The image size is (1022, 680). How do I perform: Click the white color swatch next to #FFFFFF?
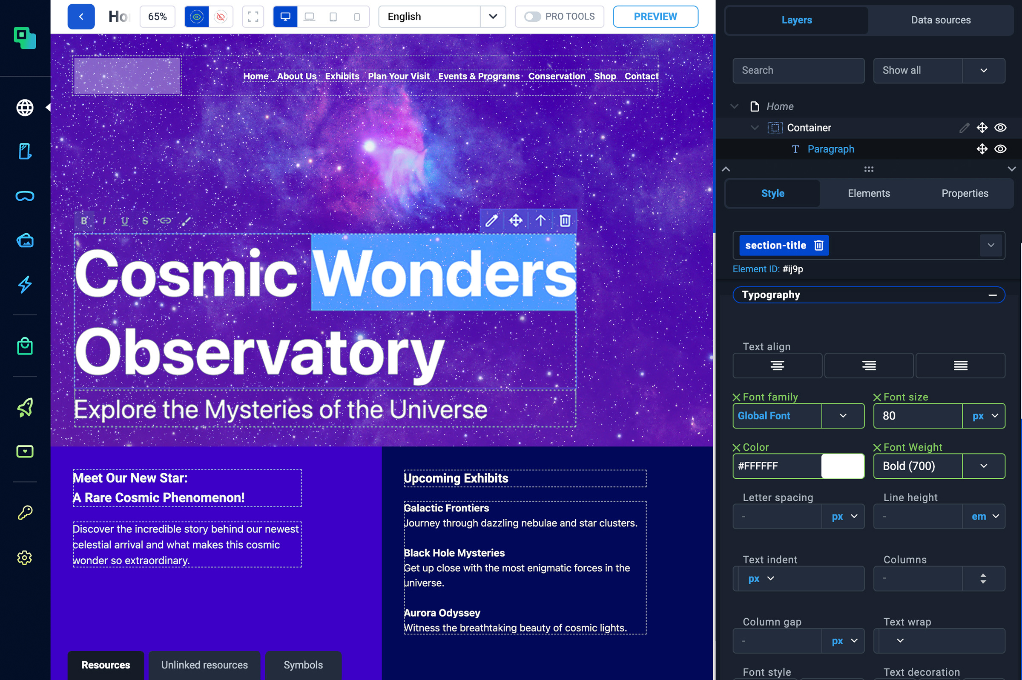[x=842, y=466]
